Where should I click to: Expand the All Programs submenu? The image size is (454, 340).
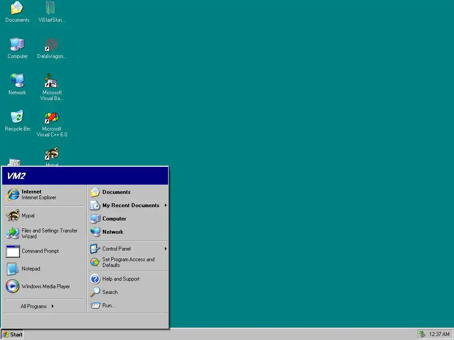click(x=37, y=306)
